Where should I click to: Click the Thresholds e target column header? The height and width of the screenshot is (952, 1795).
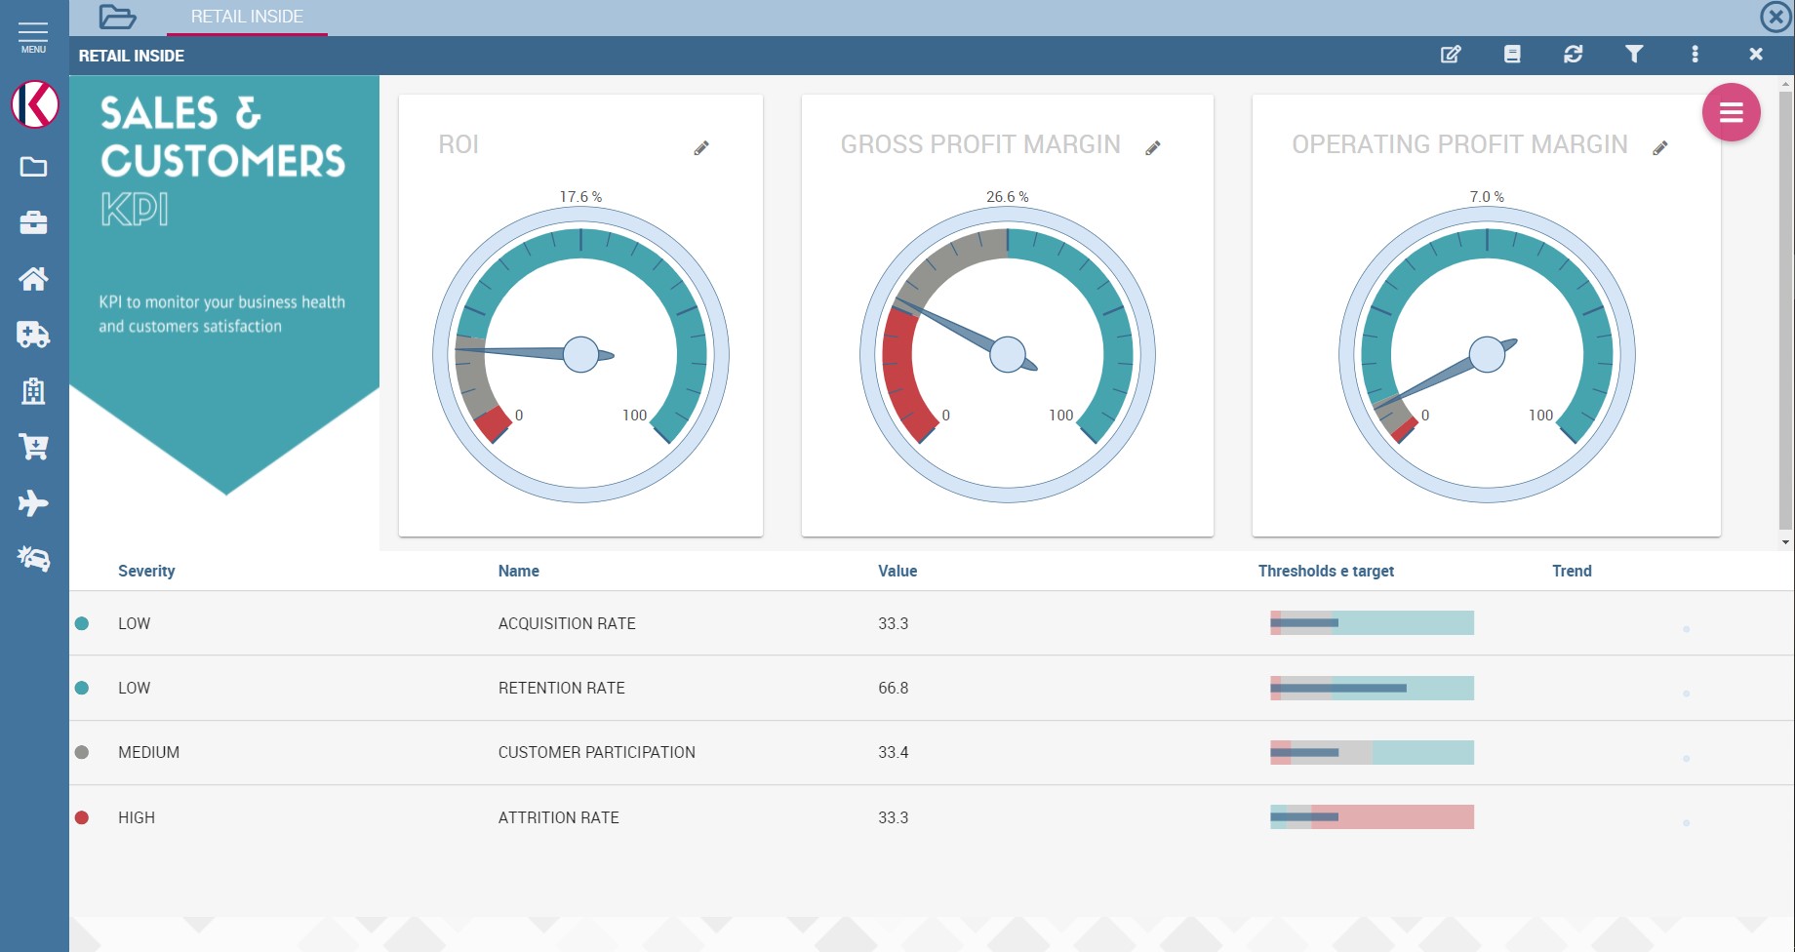point(1326,571)
